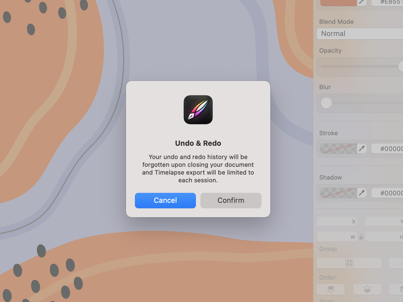Click the dialog's undo history warning text
Screen dimensions: 403x302
point(198,168)
